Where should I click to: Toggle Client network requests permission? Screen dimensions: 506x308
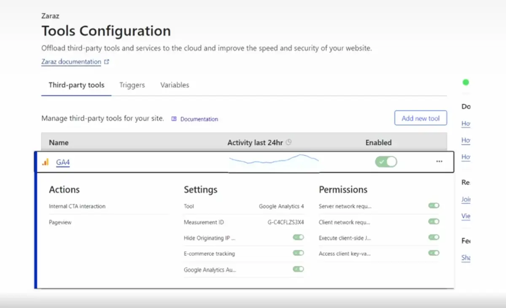pos(433,222)
